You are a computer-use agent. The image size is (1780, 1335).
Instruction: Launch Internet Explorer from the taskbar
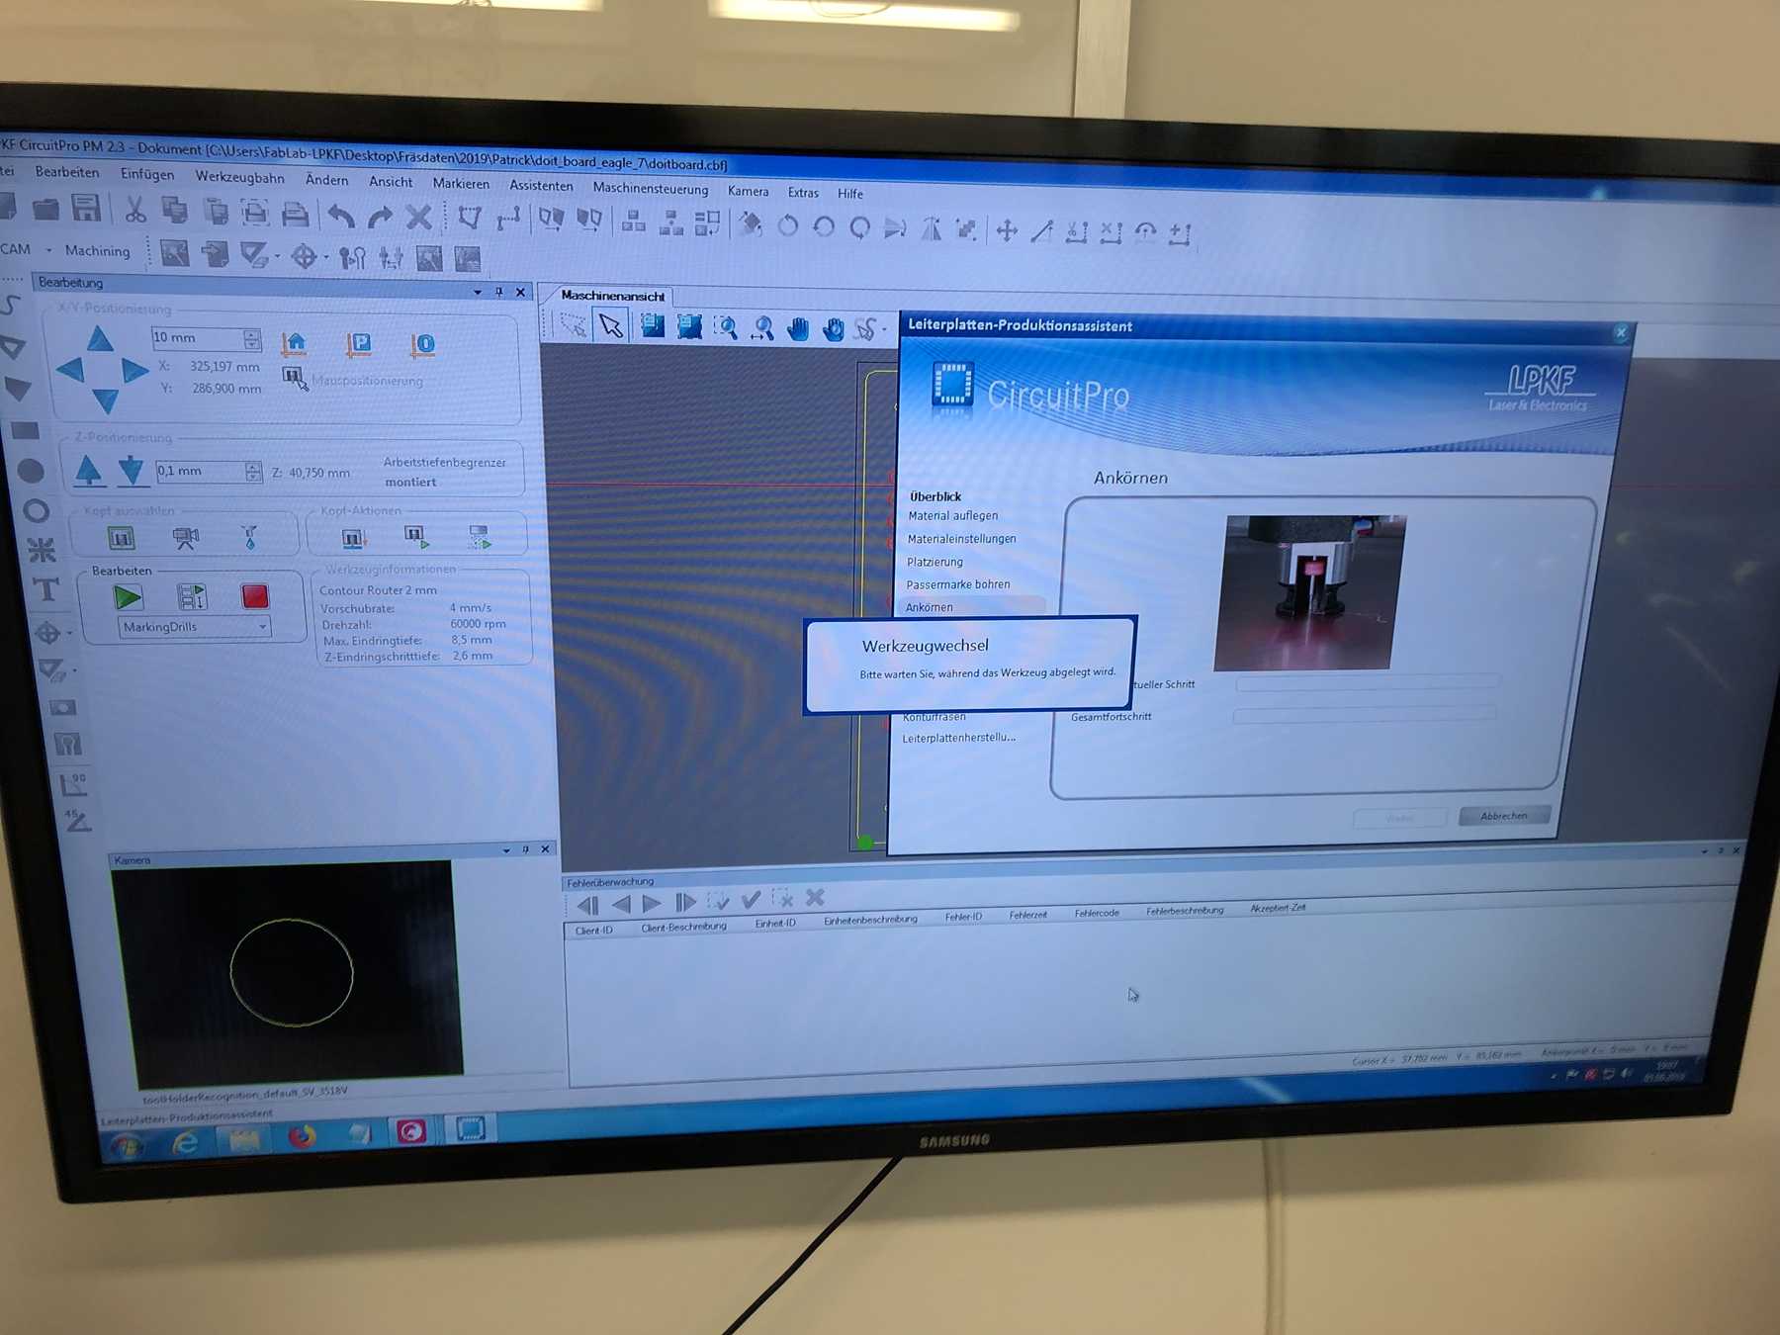[185, 1143]
